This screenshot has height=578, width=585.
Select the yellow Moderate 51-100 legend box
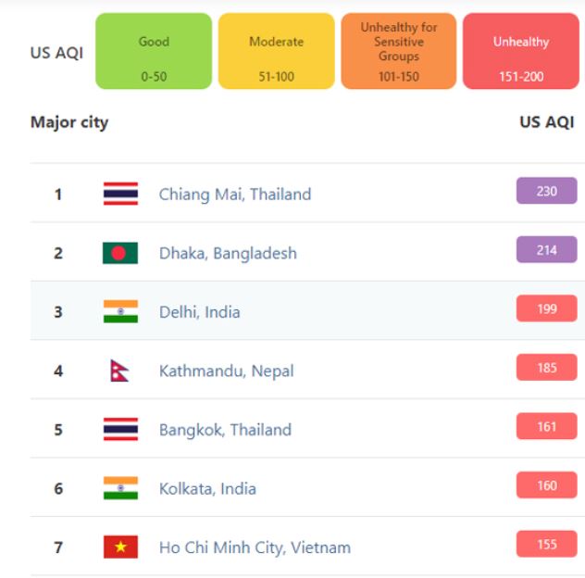coord(277,51)
